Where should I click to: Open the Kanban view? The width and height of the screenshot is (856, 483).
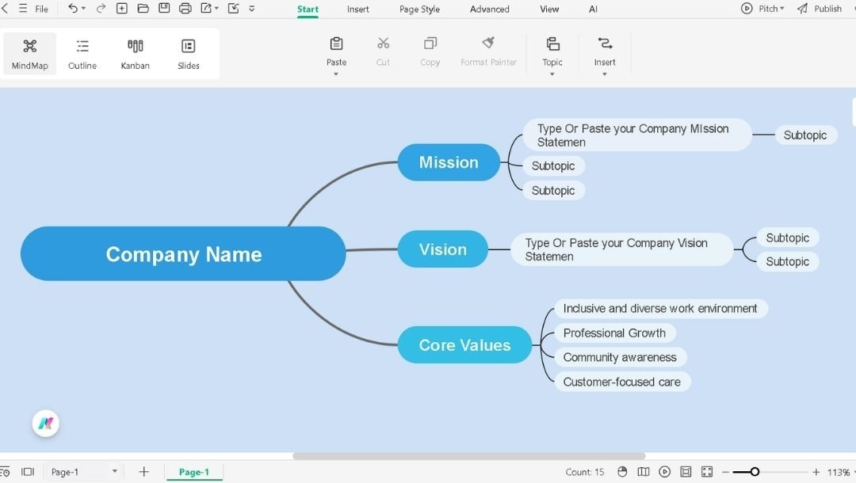click(135, 53)
